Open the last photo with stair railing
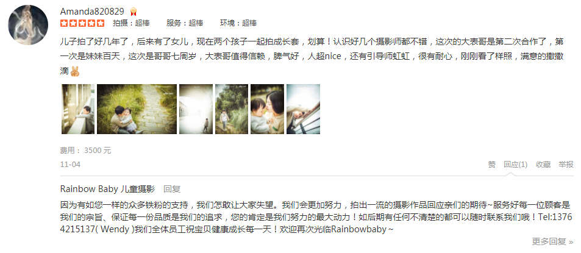 (x=303, y=109)
